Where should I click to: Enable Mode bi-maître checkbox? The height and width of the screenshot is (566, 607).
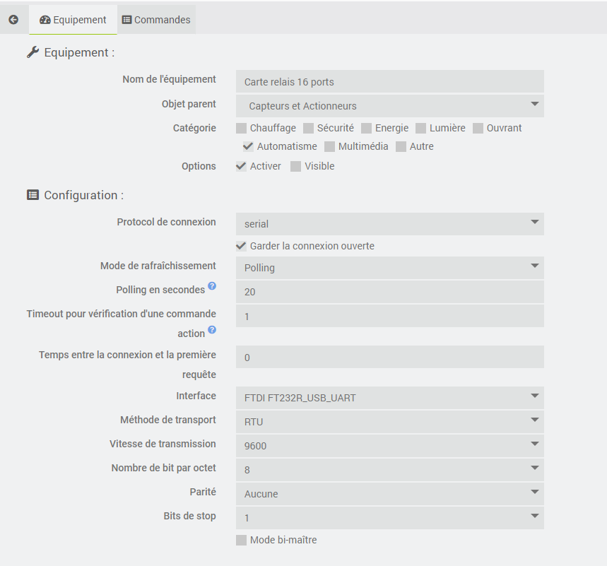pos(242,541)
